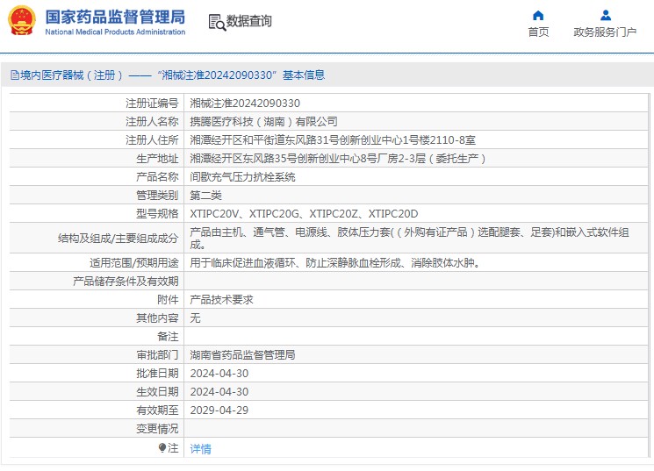The height and width of the screenshot is (471, 654).
Task: Click the document icon before 境内医疗器械
Action: [15, 75]
